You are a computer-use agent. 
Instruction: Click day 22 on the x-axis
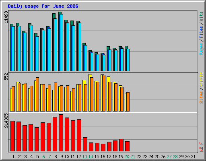(139, 157)
